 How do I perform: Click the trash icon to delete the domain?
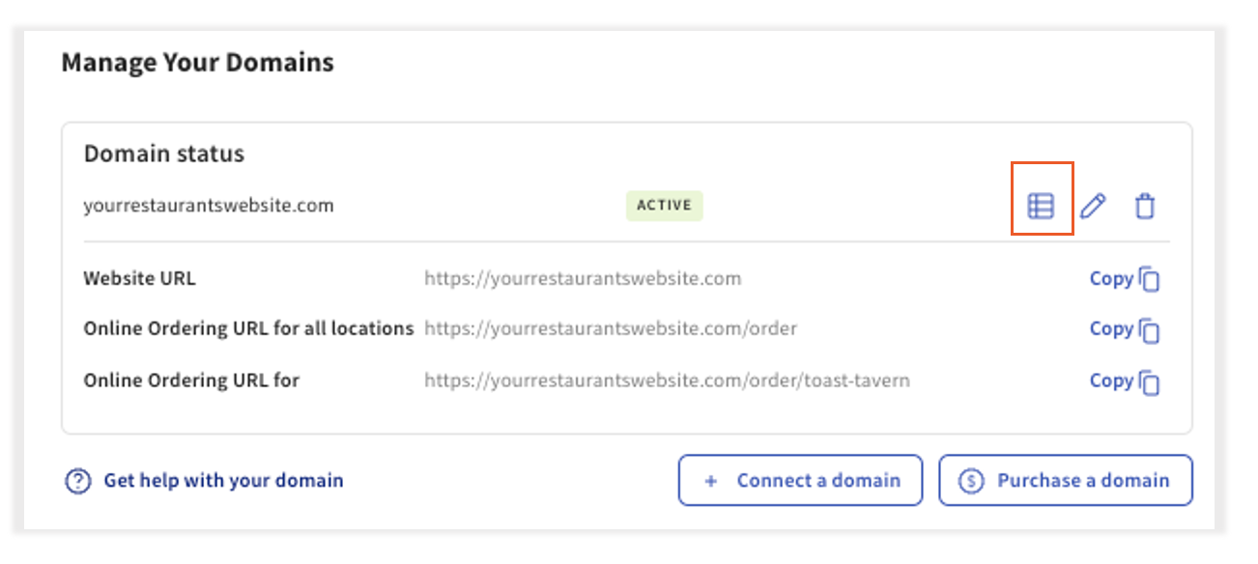1145,205
